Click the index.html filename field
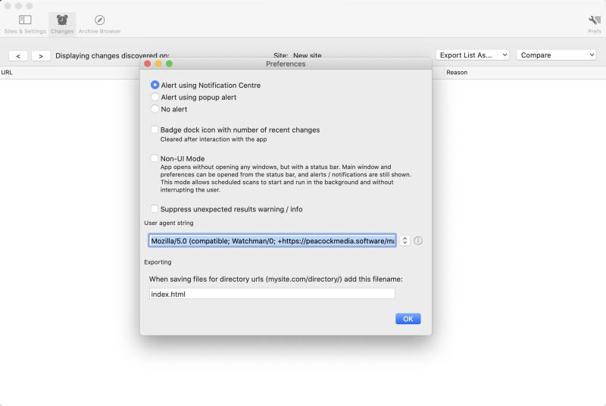This screenshot has width=606, height=406. pos(272,294)
